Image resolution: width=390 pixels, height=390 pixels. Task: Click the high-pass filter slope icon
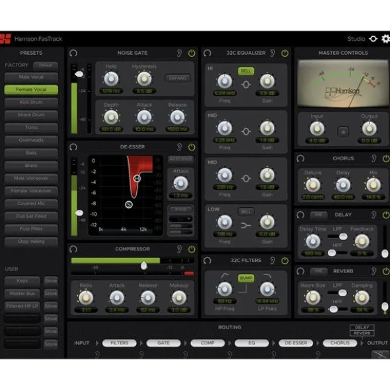pos(225,275)
